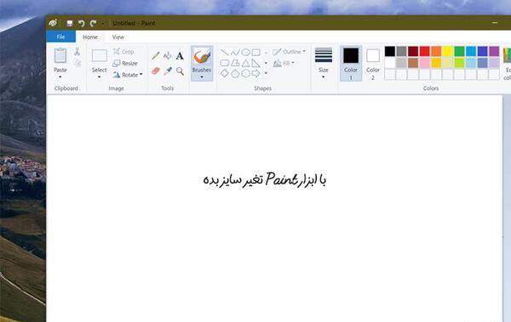This screenshot has width=511, height=322.
Task: Select the Curve shape
Action: click(235, 52)
